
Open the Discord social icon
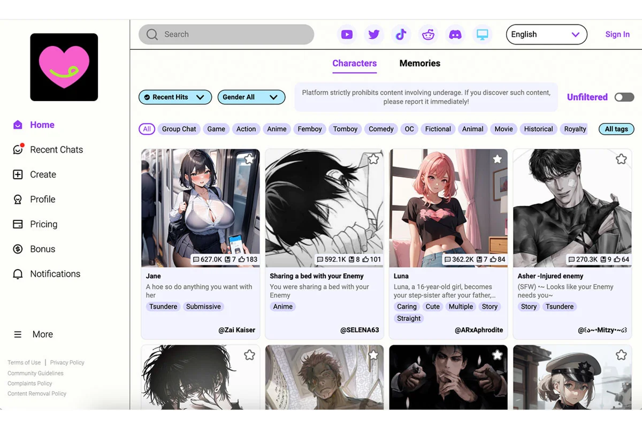[x=455, y=35]
